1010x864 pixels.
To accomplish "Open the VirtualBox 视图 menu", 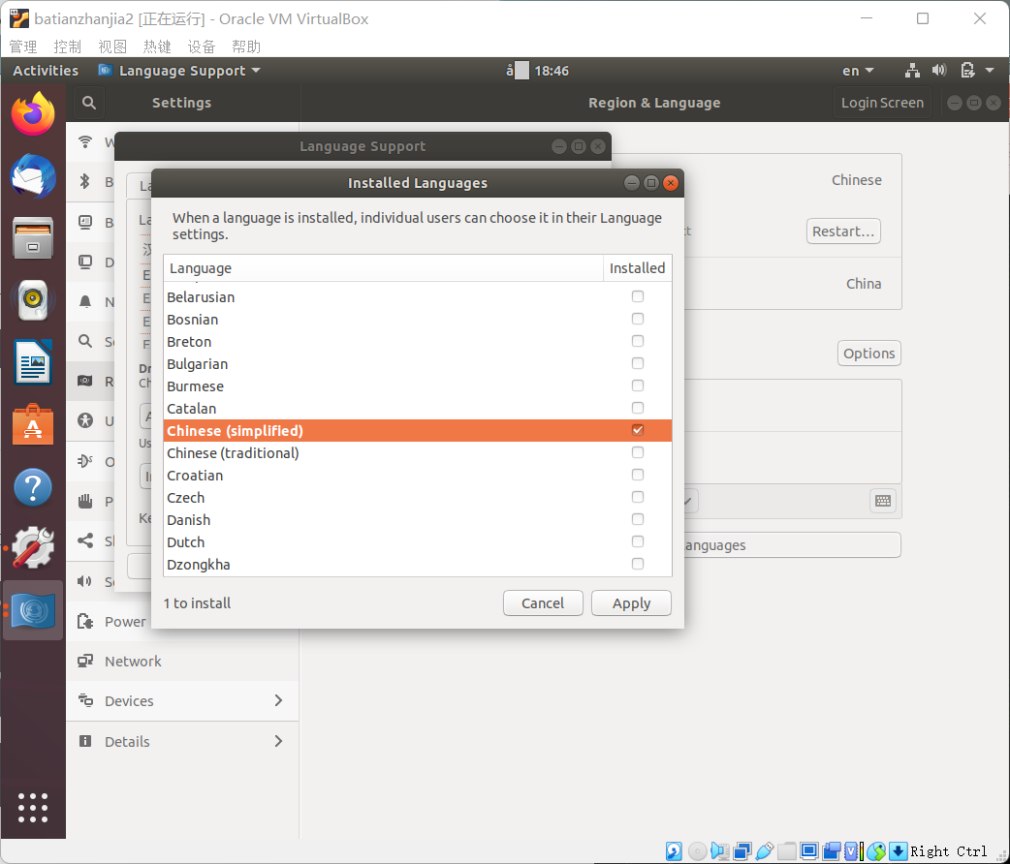I will (x=112, y=46).
